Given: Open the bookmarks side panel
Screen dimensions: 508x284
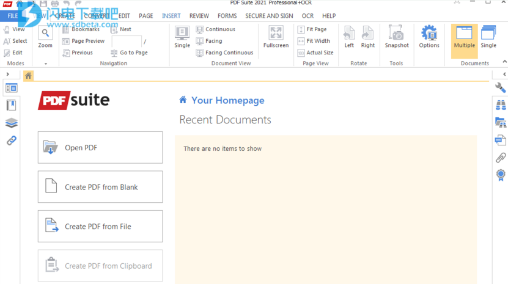Looking at the screenshot, I should [12, 105].
